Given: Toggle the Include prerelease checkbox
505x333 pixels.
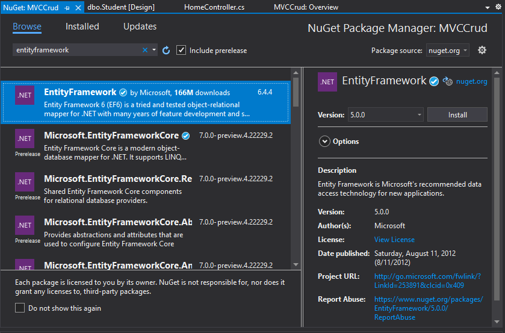Looking at the screenshot, I should [x=181, y=51].
